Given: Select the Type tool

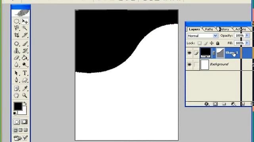Looking at the screenshot, I should (25, 73).
